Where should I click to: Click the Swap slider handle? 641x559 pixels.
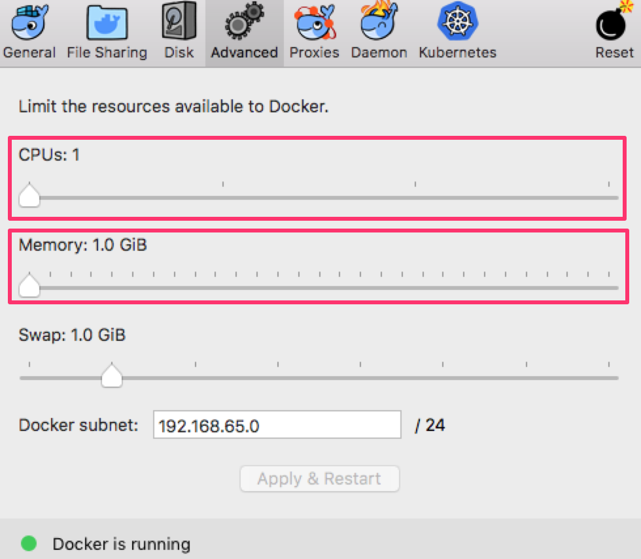113,376
